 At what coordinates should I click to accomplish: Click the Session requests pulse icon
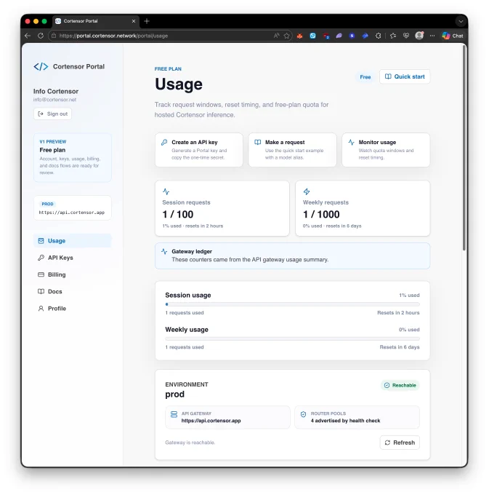point(166,191)
